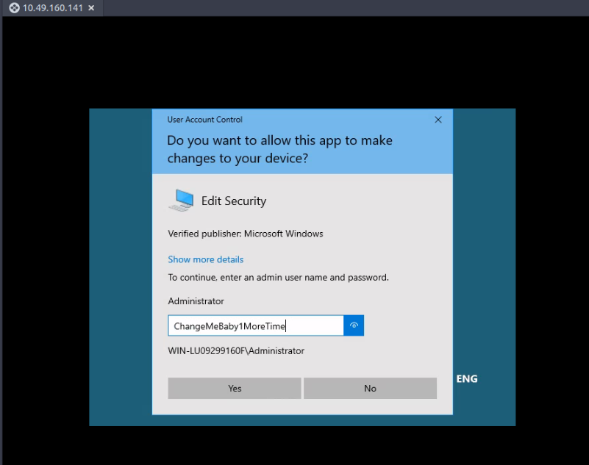Close the 10.49.160.141 session tab
This screenshot has width=589, height=465.
(x=91, y=8)
